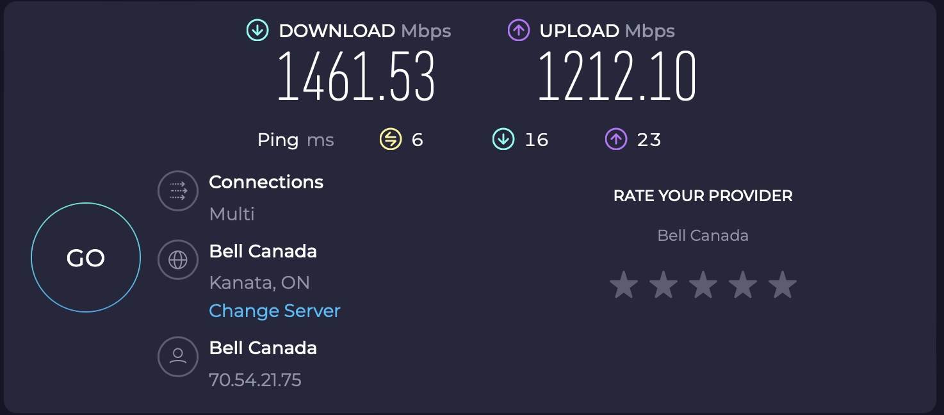Rate provider three stars
This screenshot has width=944, height=415.
pyautogui.click(x=703, y=284)
